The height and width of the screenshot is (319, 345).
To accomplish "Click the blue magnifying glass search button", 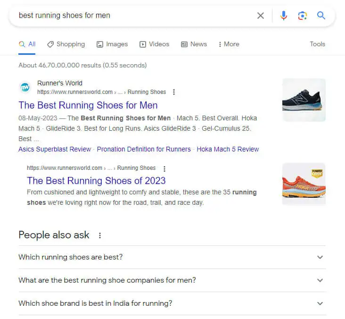I will (321, 16).
